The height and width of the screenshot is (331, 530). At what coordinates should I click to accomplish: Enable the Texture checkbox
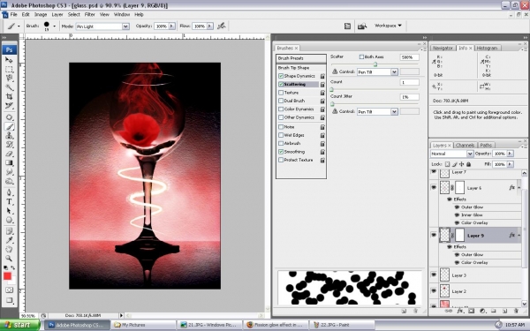coord(281,93)
